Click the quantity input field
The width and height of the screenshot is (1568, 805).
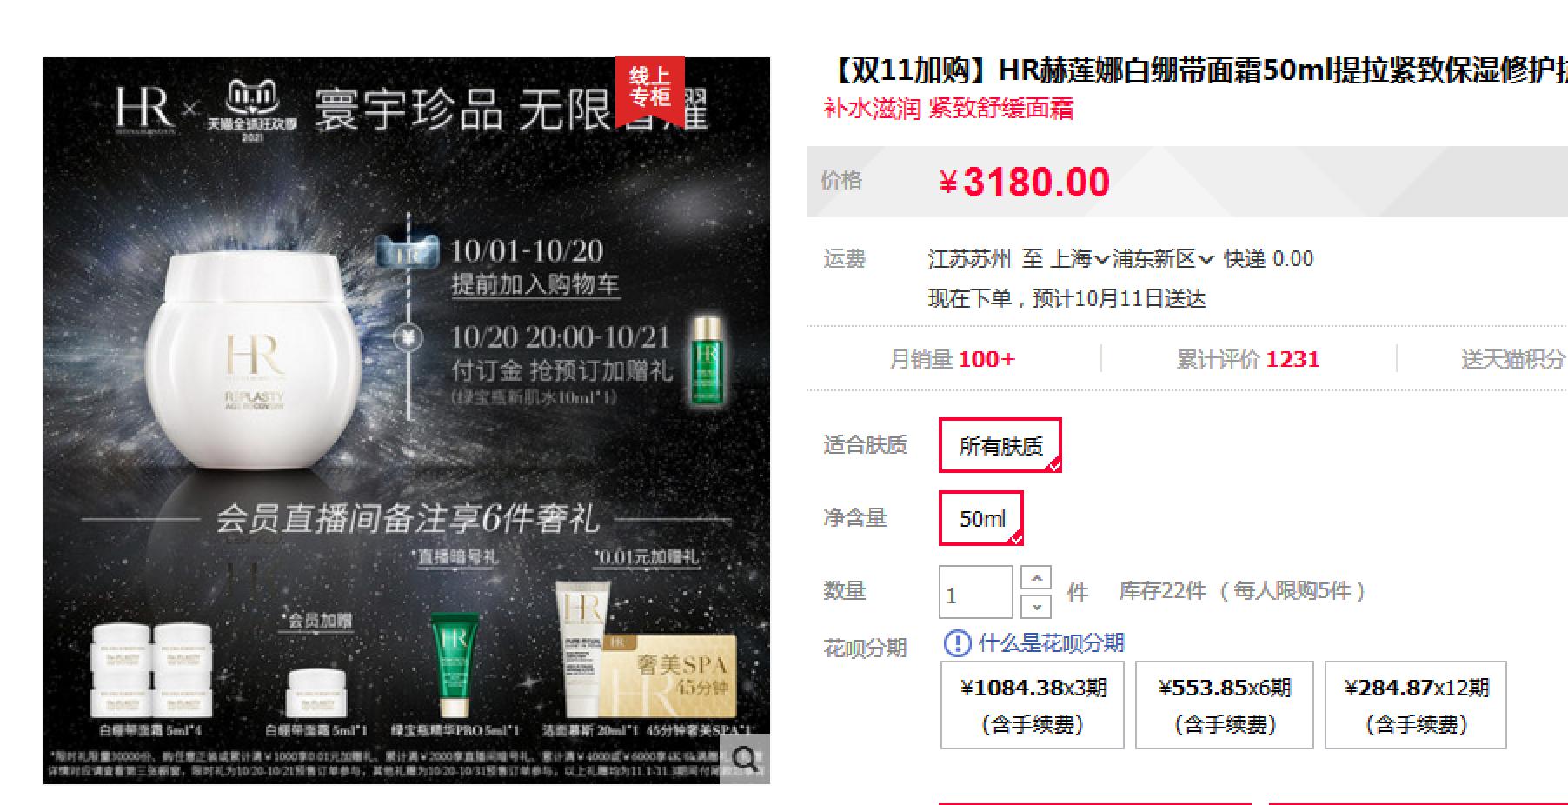(x=976, y=592)
